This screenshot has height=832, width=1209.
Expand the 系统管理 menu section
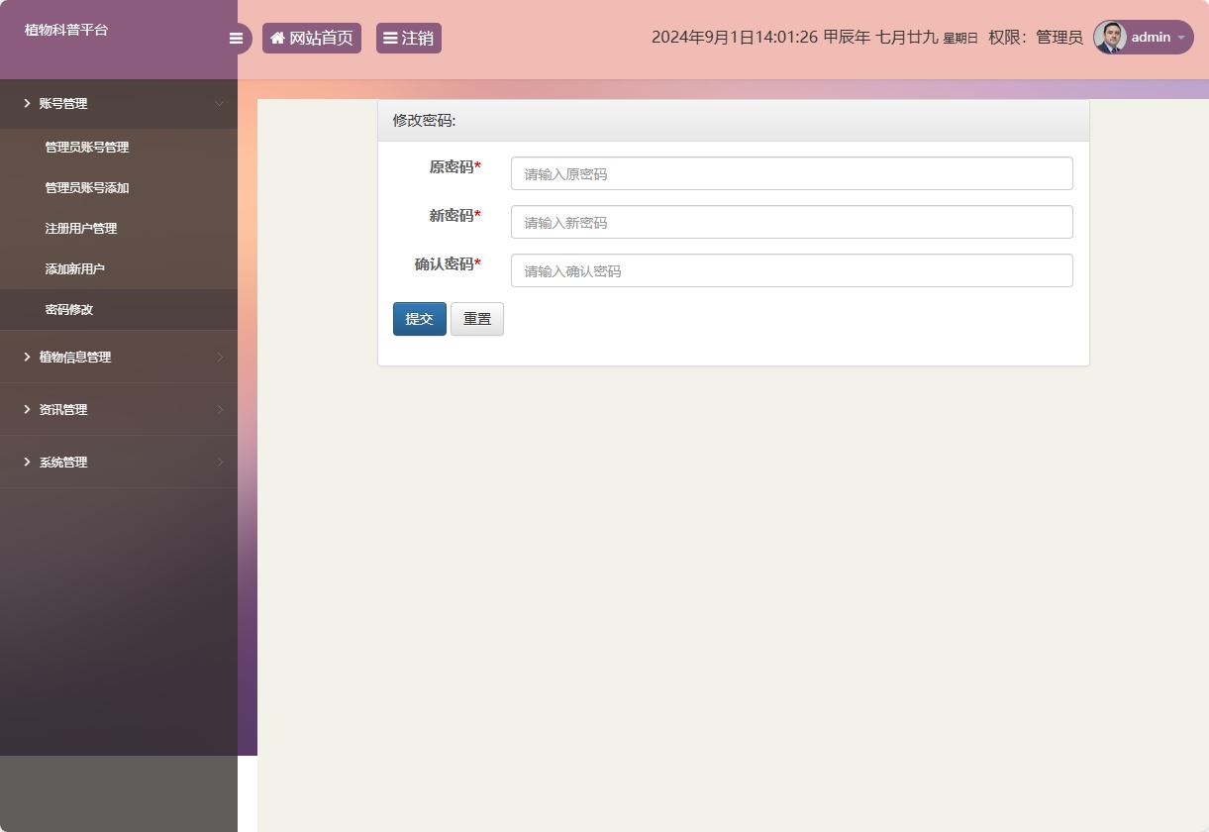(119, 463)
